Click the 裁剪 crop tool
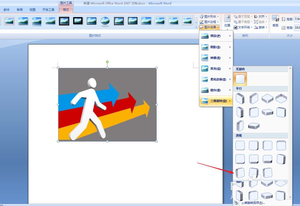Viewport: 300px width, 206px height. coord(275,21)
